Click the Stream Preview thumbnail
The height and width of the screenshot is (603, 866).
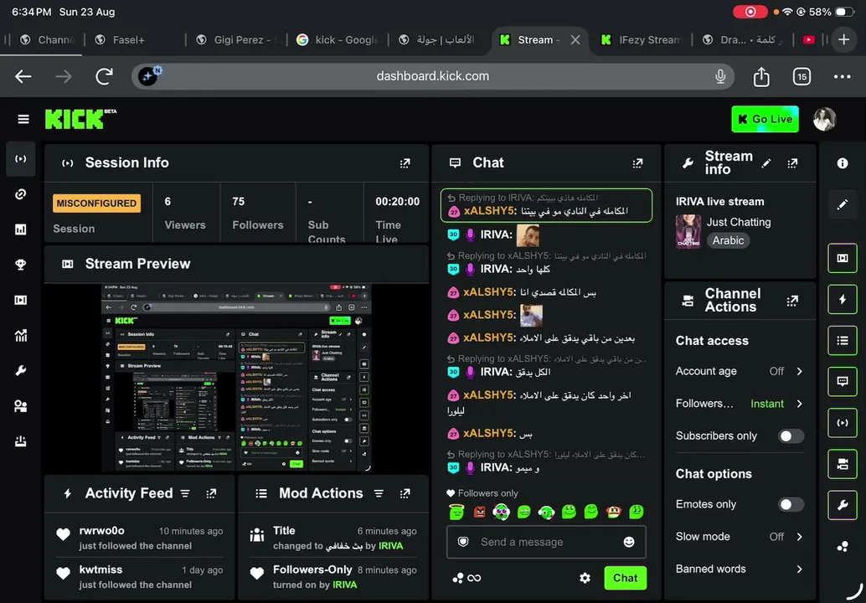tap(236, 379)
